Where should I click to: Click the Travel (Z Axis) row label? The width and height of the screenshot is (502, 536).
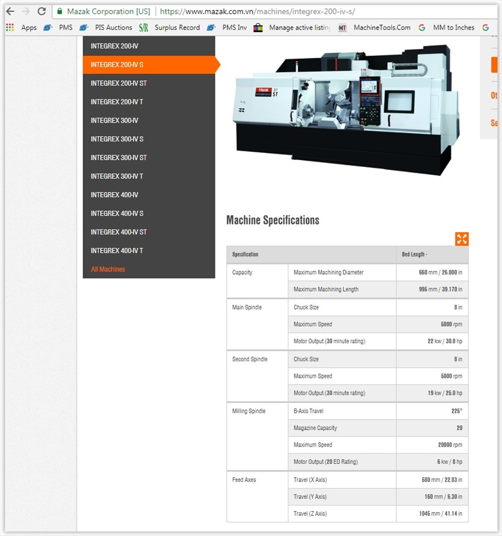(x=310, y=514)
